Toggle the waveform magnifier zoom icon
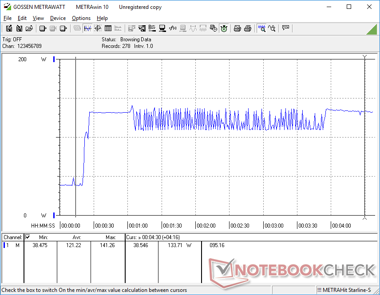This screenshot has width=380, height=295. coord(262,28)
